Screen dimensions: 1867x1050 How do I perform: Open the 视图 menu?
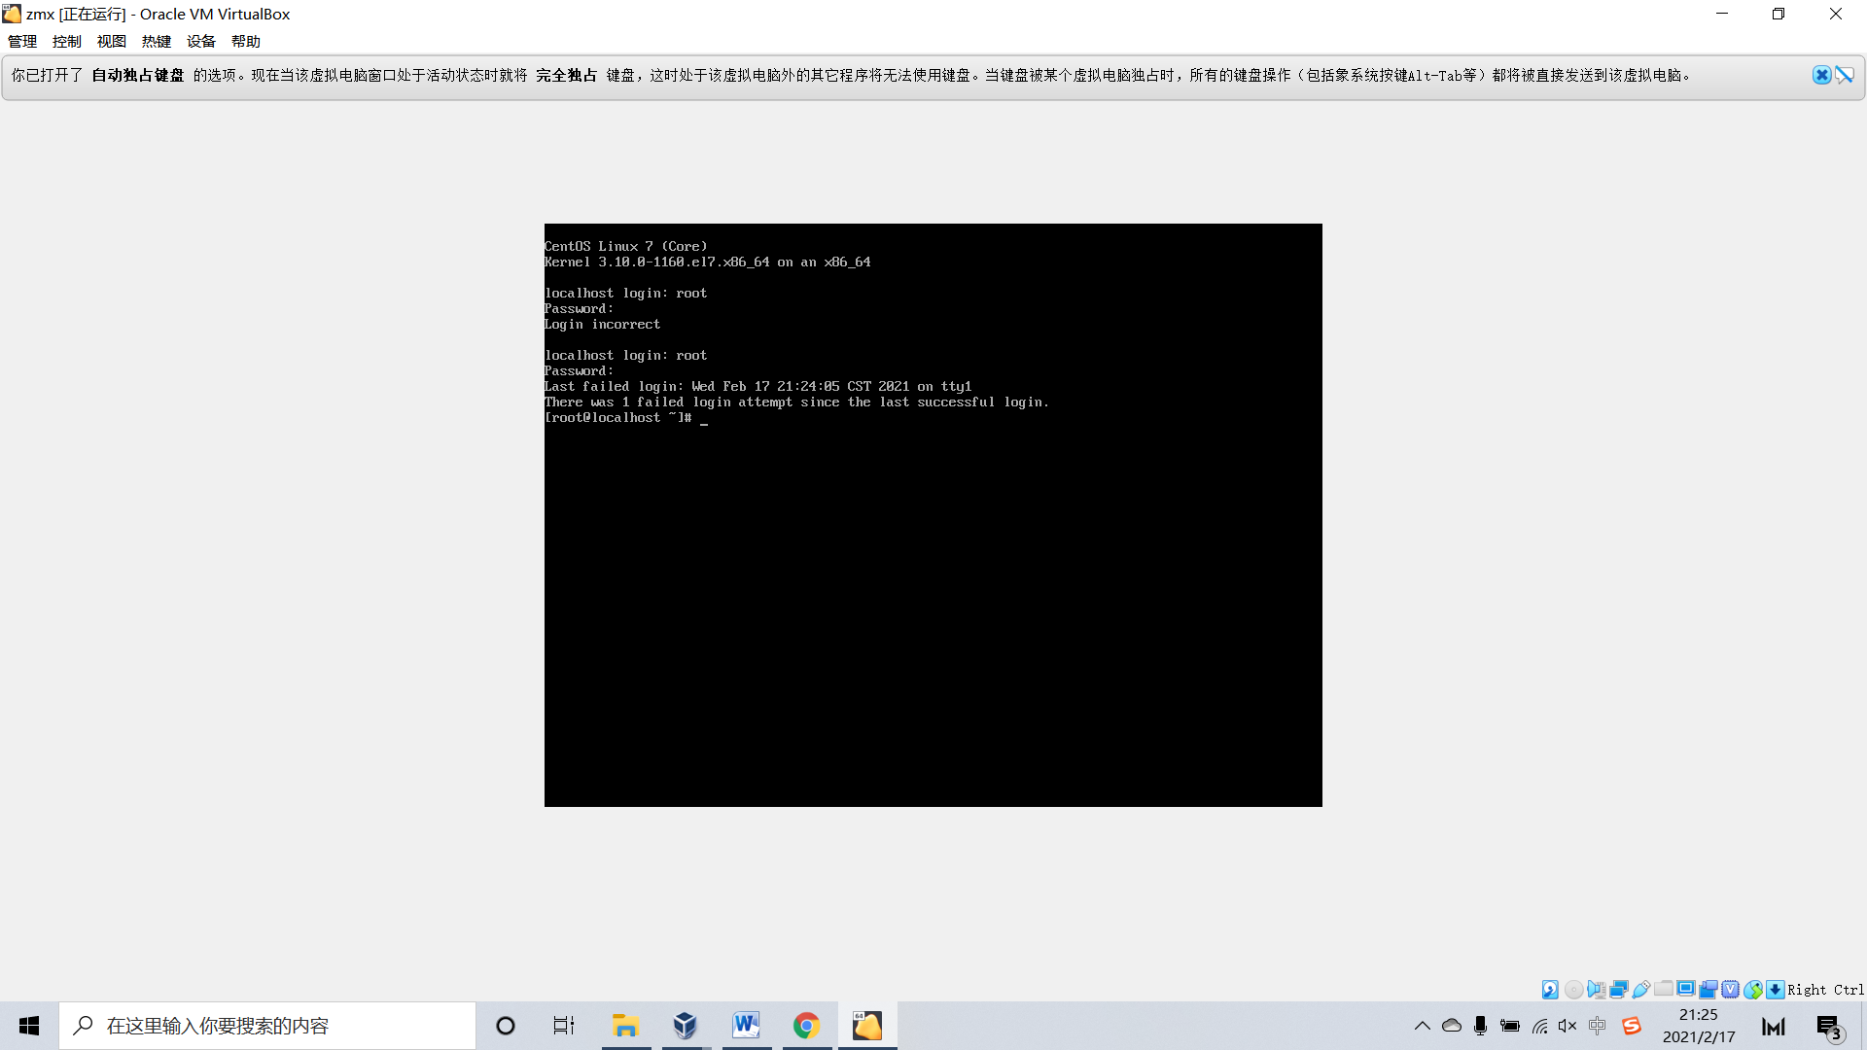112,41
